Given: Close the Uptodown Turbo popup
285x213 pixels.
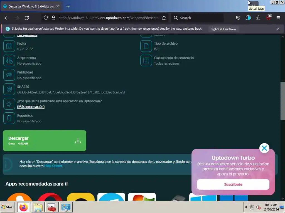Looking at the screenshot, I should (x=264, y=148).
